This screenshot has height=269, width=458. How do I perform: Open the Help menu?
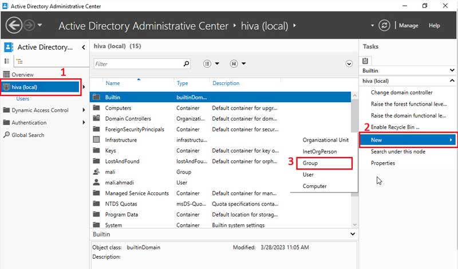[x=434, y=25]
